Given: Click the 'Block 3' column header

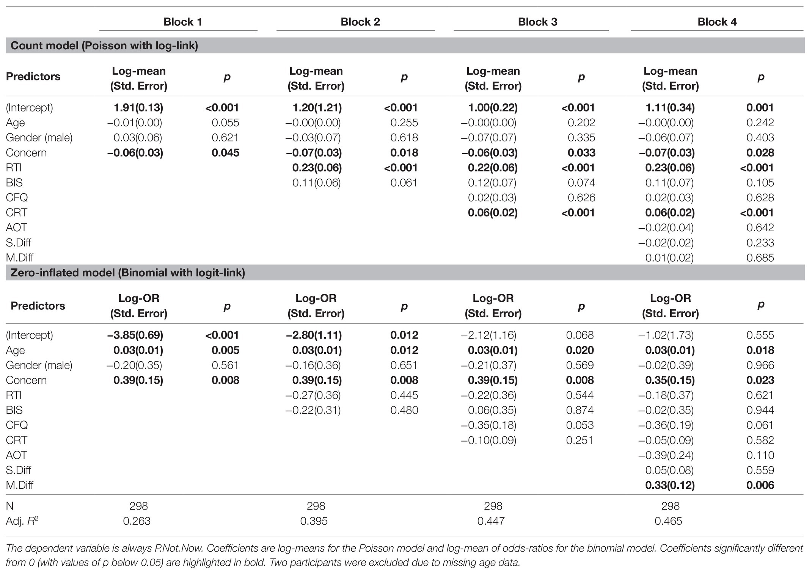Looking at the screenshot, I should [x=537, y=22].
